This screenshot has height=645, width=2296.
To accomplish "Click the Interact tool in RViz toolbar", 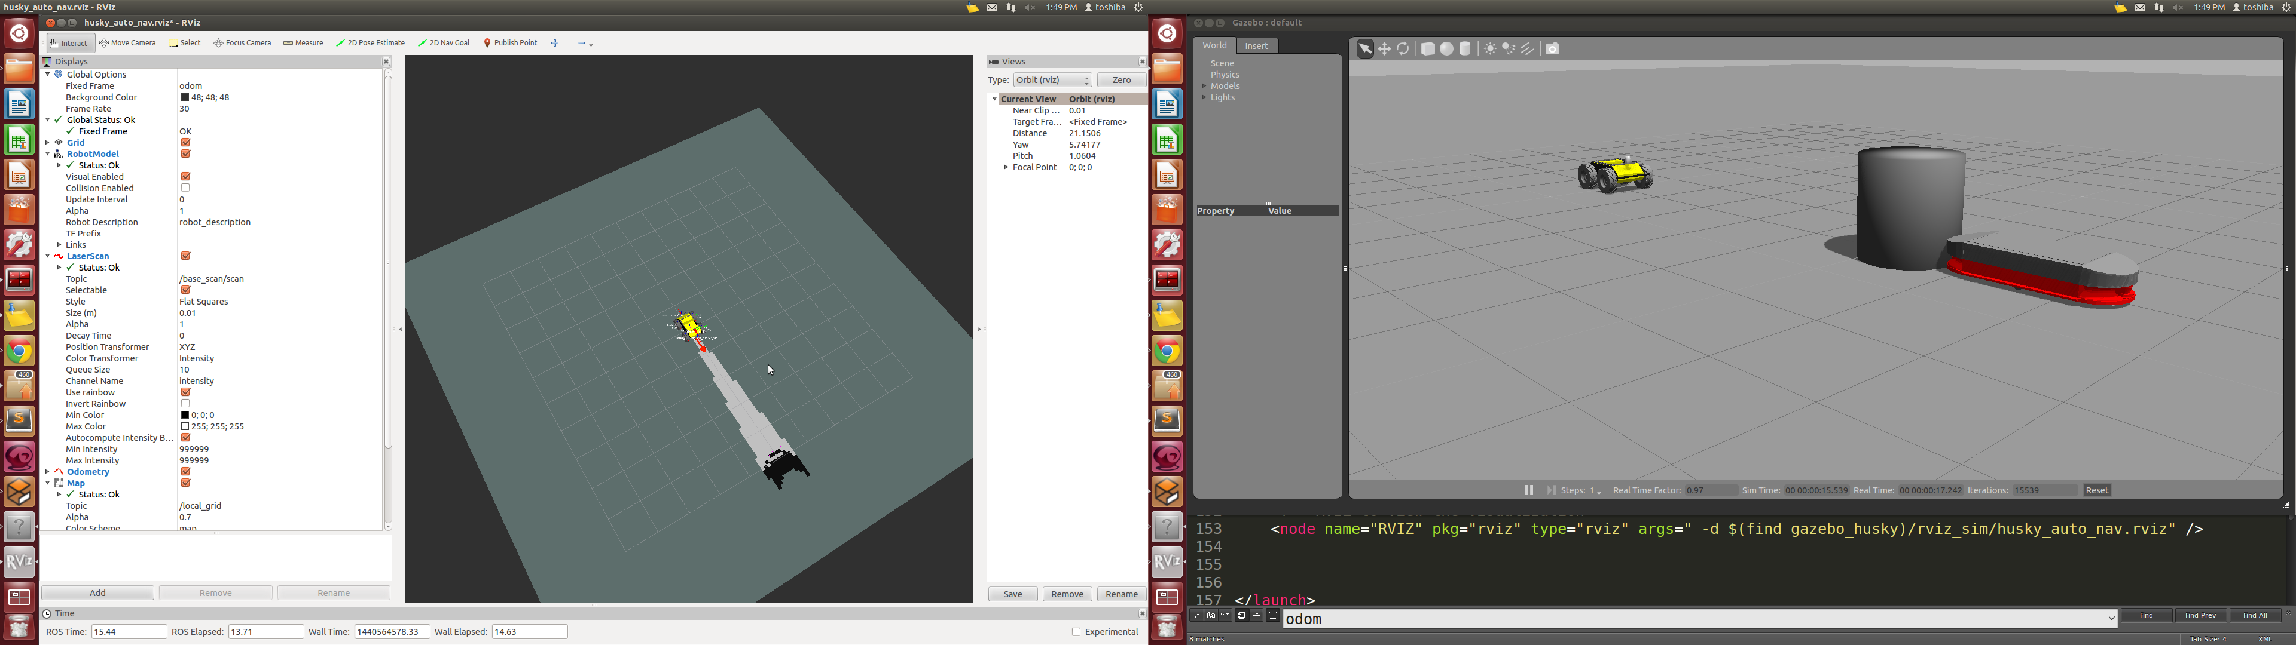I will [x=69, y=42].
